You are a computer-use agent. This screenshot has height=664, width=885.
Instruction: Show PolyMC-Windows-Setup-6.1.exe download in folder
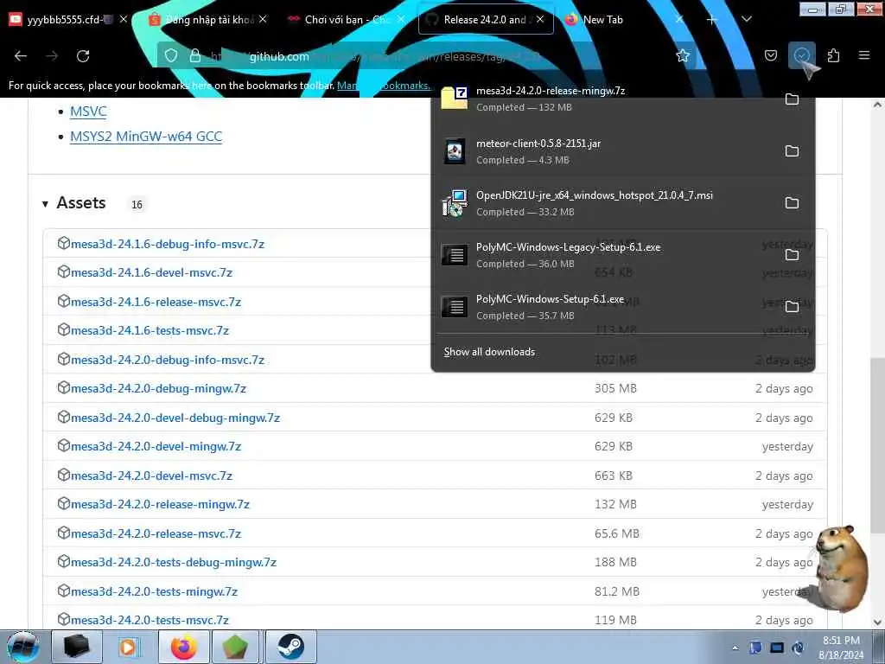(x=792, y=307)
